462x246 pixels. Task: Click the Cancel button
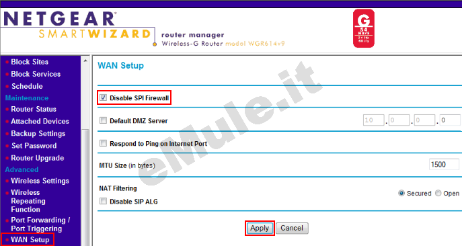click(292, 229)
